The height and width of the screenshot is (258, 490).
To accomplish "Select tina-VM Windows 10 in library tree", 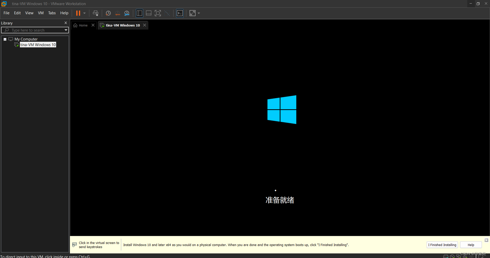I will pyautogui.click(x=38, y=45).
